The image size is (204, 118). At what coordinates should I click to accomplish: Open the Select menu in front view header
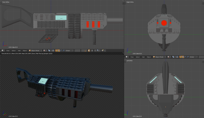14,51
